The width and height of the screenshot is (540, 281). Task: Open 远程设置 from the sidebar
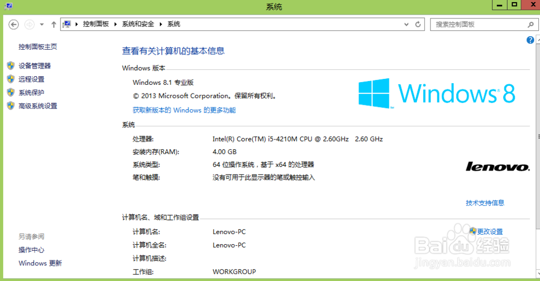coord(31,79)
